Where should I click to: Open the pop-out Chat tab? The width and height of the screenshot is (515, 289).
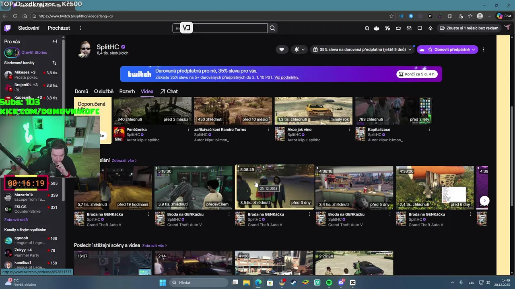(x=169, y=92)
